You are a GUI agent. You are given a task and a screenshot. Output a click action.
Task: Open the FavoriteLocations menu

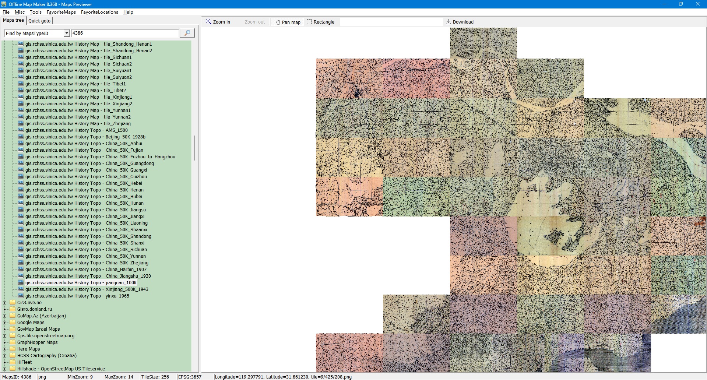click(99, 12)
